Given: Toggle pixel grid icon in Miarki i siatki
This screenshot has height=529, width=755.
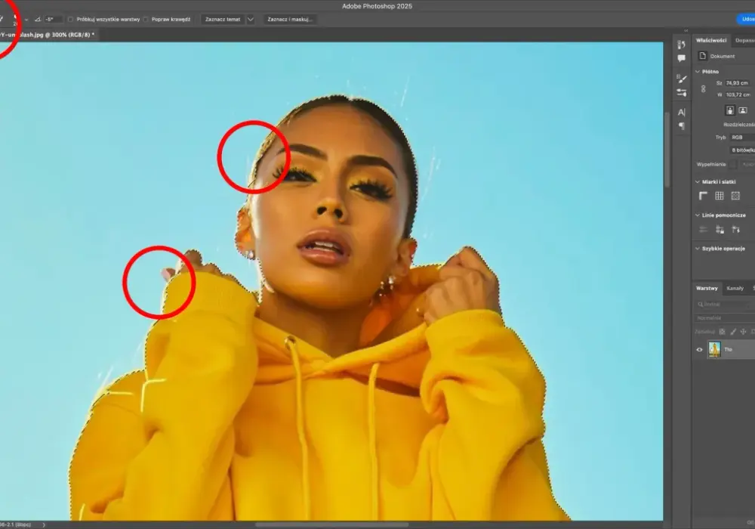Looking at the screenshot, I should point(735,196).
